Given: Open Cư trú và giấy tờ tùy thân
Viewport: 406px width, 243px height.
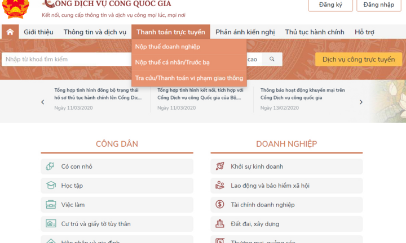Looking at the screenshot, I should pyautogui.click(x=117, y=224).
